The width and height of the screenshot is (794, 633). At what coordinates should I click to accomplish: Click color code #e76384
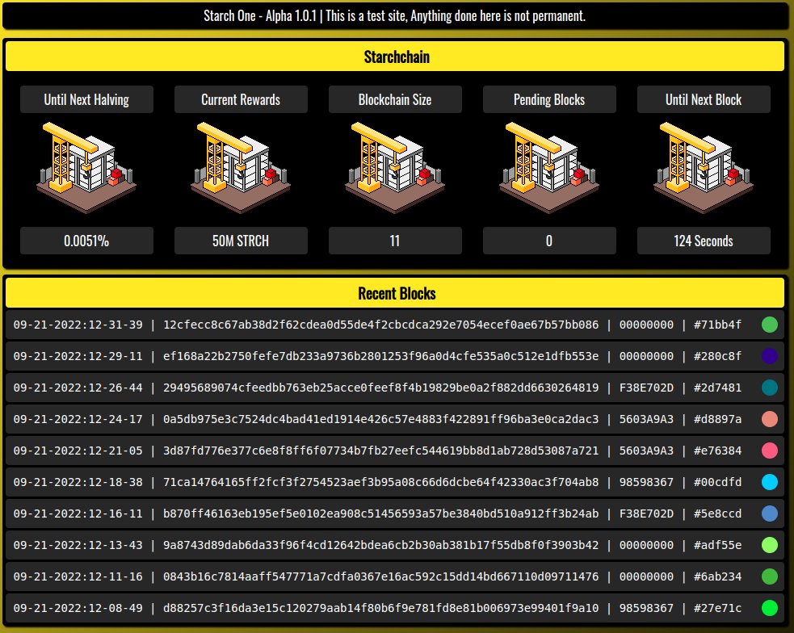[717, 451]
